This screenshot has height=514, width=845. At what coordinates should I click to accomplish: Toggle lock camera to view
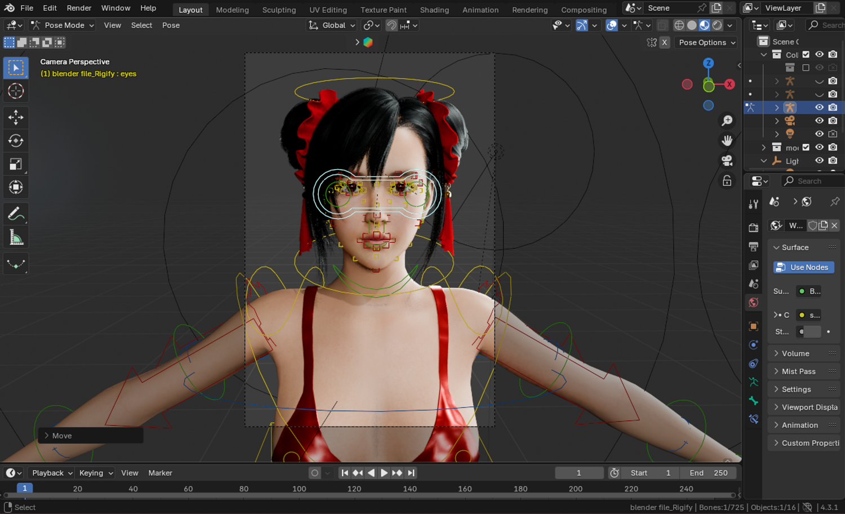(x=727, y=181)
